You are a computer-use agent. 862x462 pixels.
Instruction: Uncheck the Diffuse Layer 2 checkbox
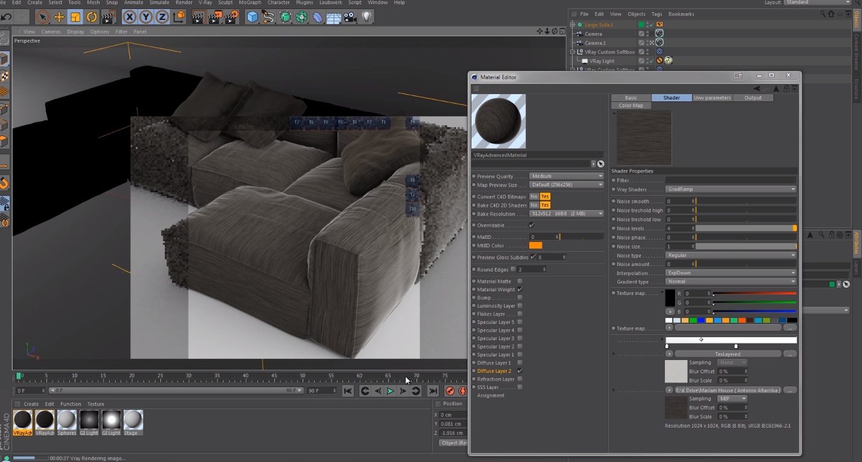pos(520,371)
